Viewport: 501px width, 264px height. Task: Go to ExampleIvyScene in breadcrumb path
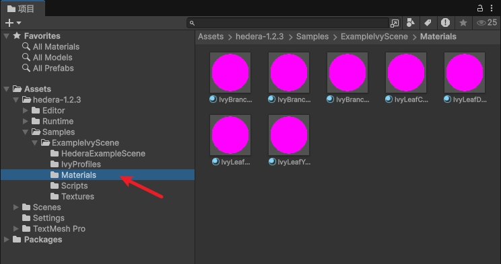tap(374, 37)
